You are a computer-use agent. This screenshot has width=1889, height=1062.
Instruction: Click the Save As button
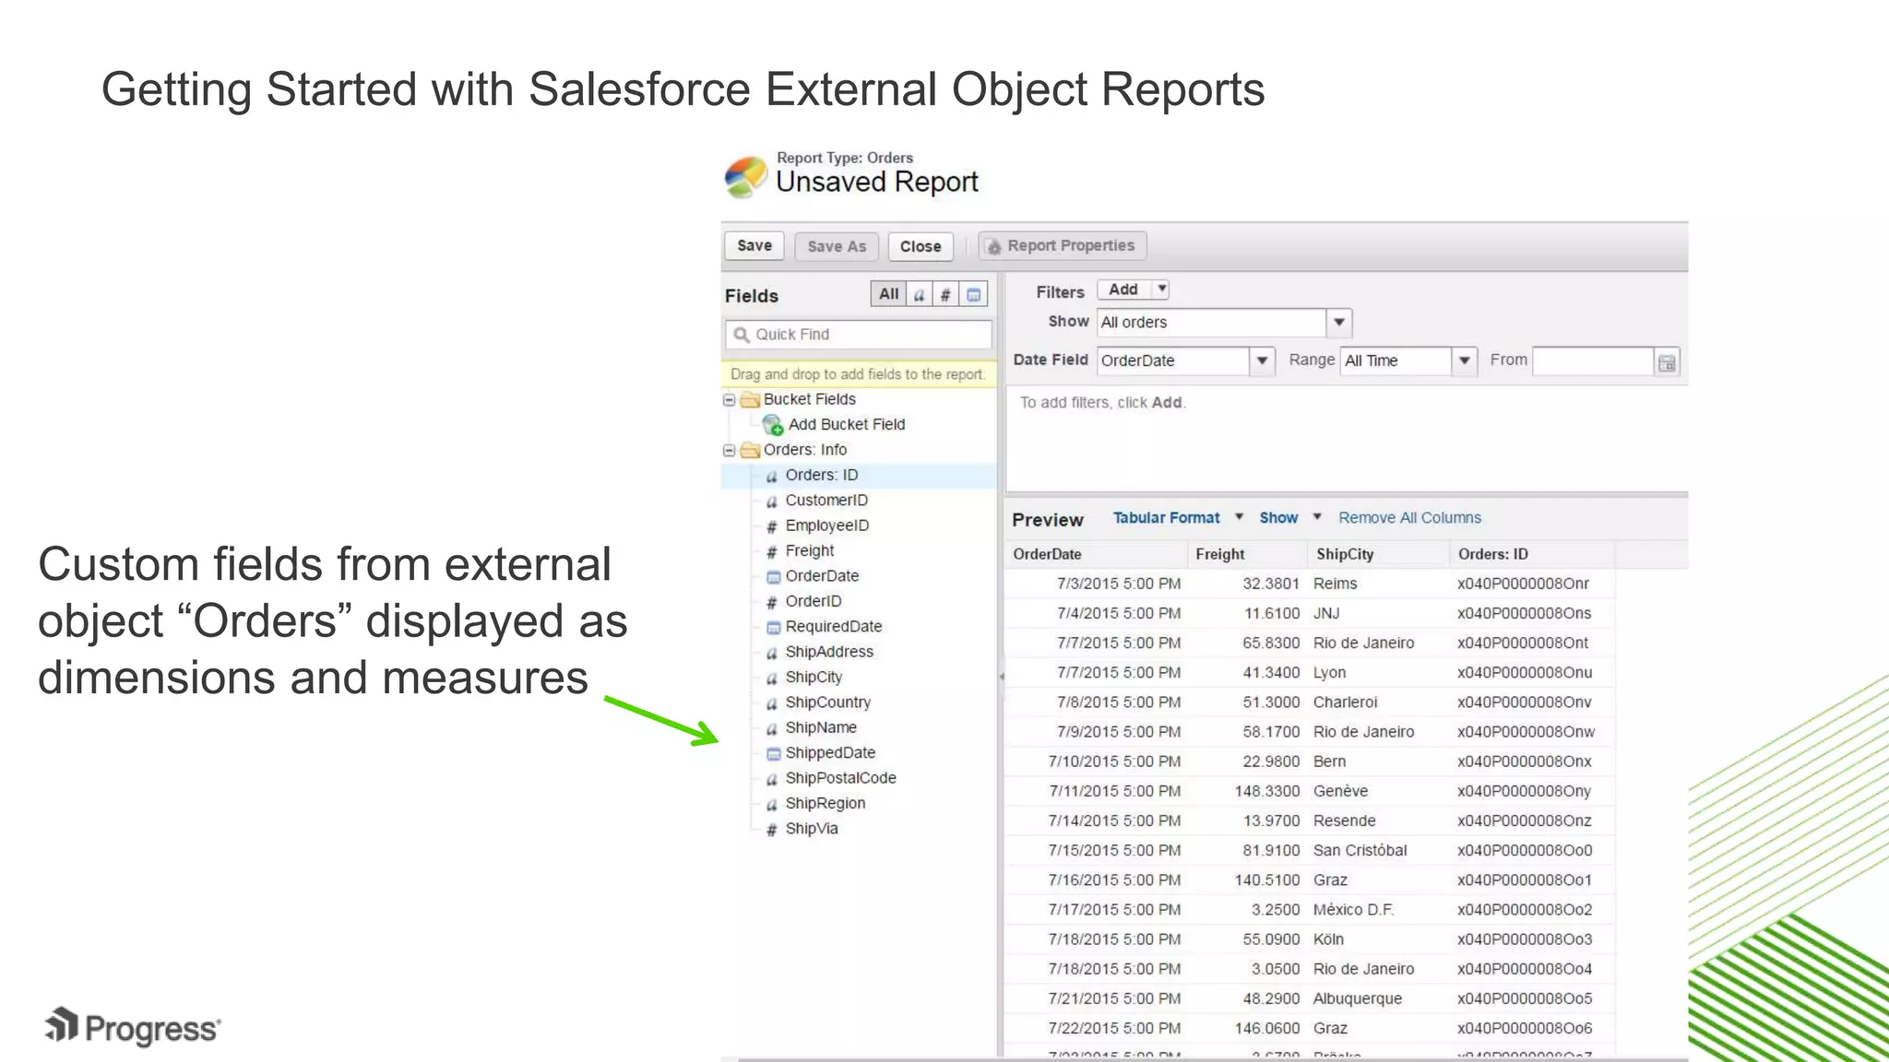coord(837,246)
